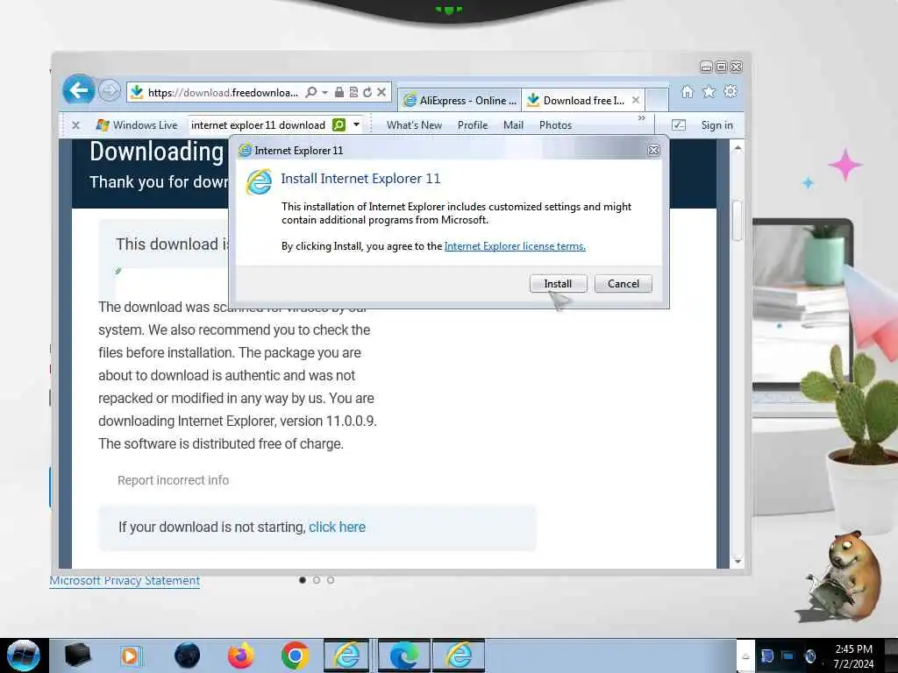The height and width of the screenshot is (673, 898).
Task: Expand the toolbar search dropdown arrow
Action: pyautogui.click(x=356, y=124)
